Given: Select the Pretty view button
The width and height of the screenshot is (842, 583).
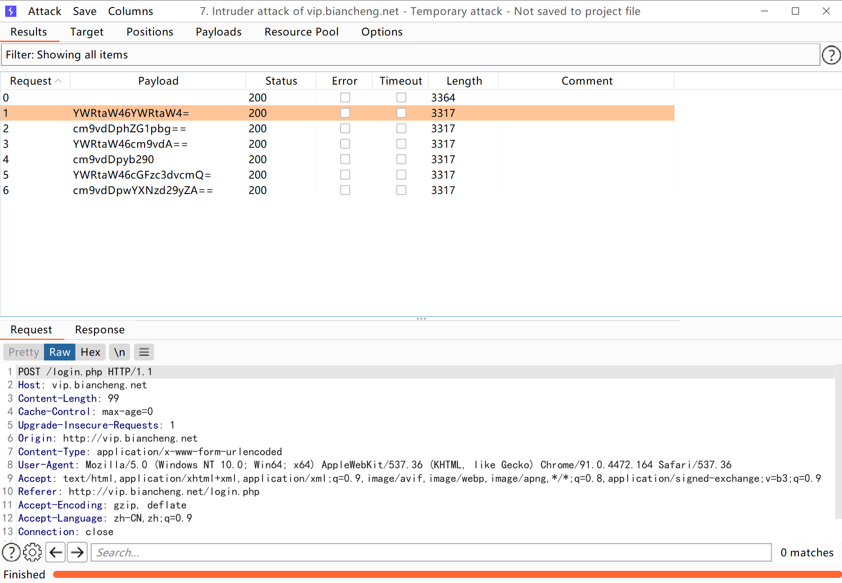Looking at the screenshot, I should tap(24, 352).
